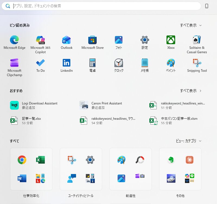Expand more apps in その他 folder
The width and height of the screenshot is (217, 204).
[190, 178]
